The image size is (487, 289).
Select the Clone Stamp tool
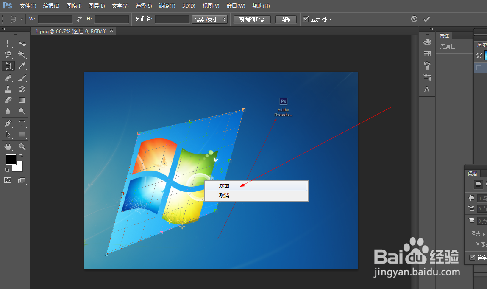coord(8,89)
